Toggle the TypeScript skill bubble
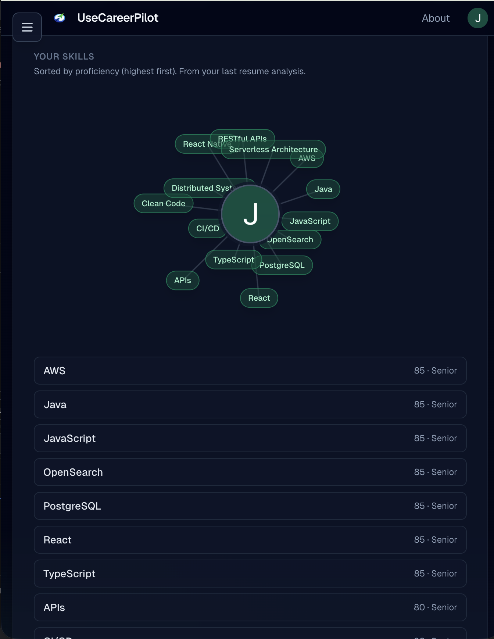This screenshot has height=639, width=494. pos(233,260)
